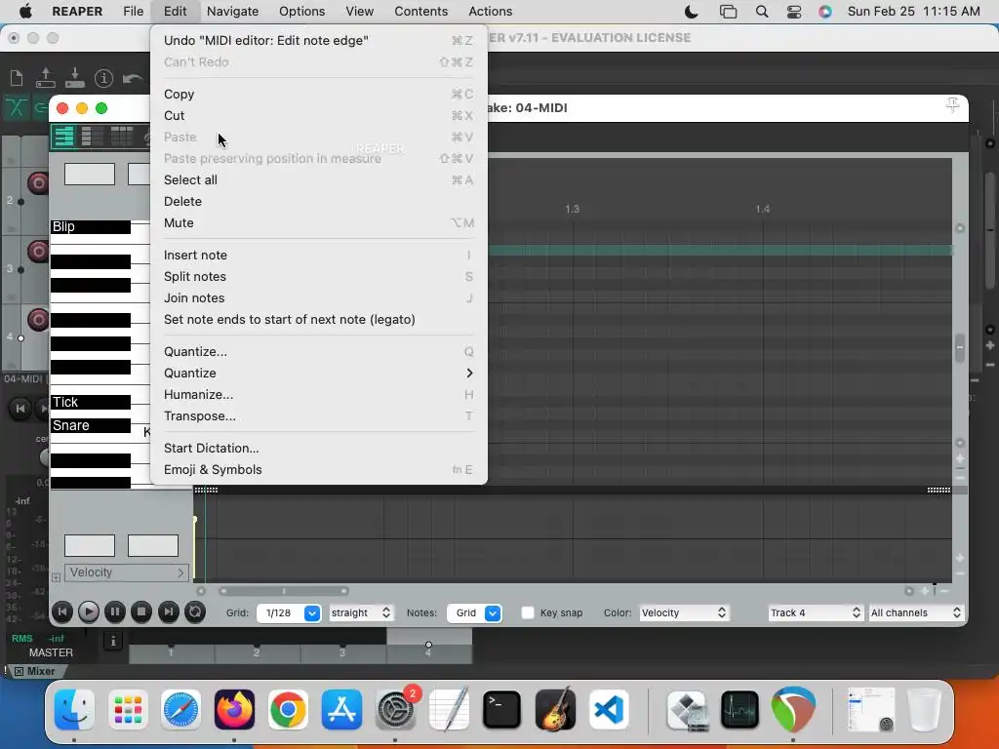Choose Select all from the Edit menu
Viewport: 999px width, 749px height.
[x=319, y=180]
